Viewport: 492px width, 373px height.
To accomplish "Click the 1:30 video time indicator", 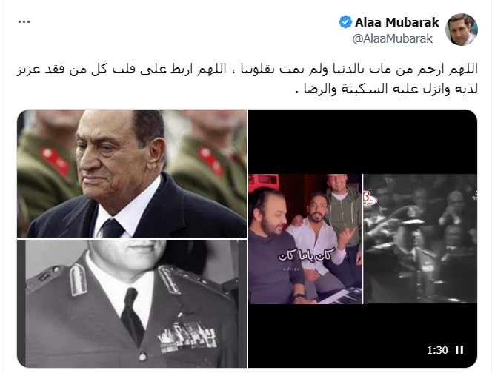I will 437,350.
